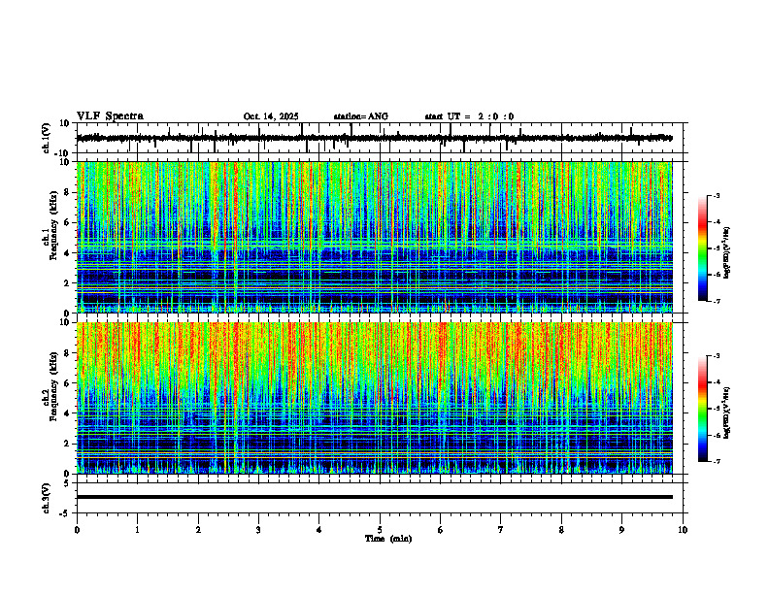This screenshot has width=769, height=594.
Task: Click the "ch.1 Frequency (kHz)" axis label
Action: [x=50, y=225]
